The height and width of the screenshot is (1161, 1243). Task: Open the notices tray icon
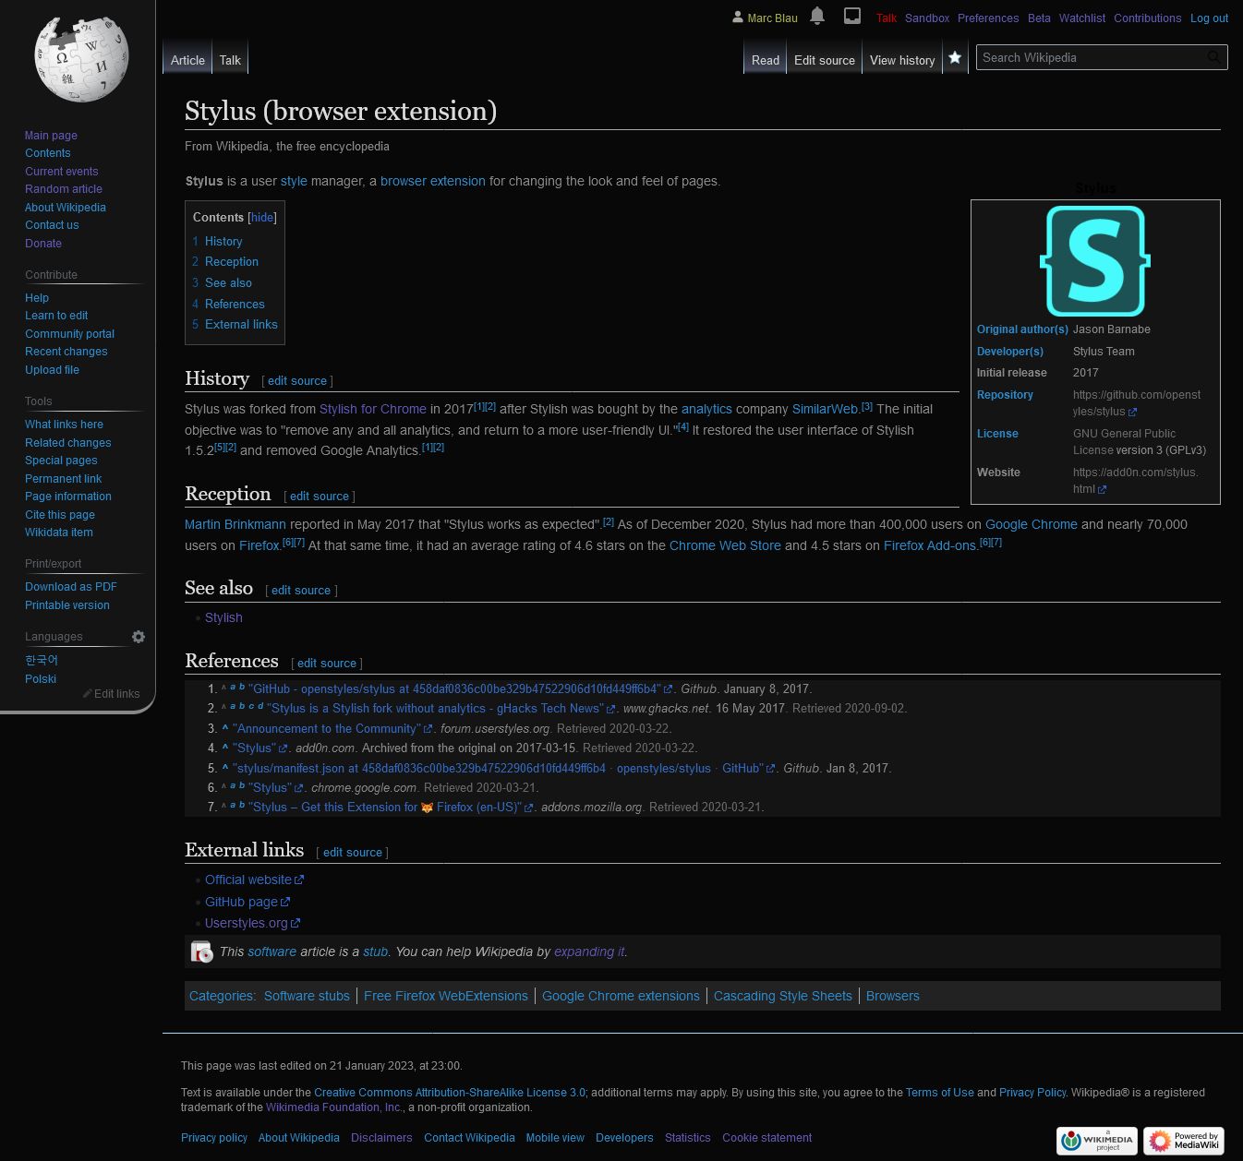(x=852, y=16)
